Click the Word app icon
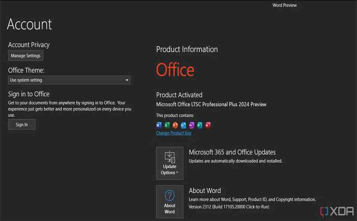 pos(159,125)
